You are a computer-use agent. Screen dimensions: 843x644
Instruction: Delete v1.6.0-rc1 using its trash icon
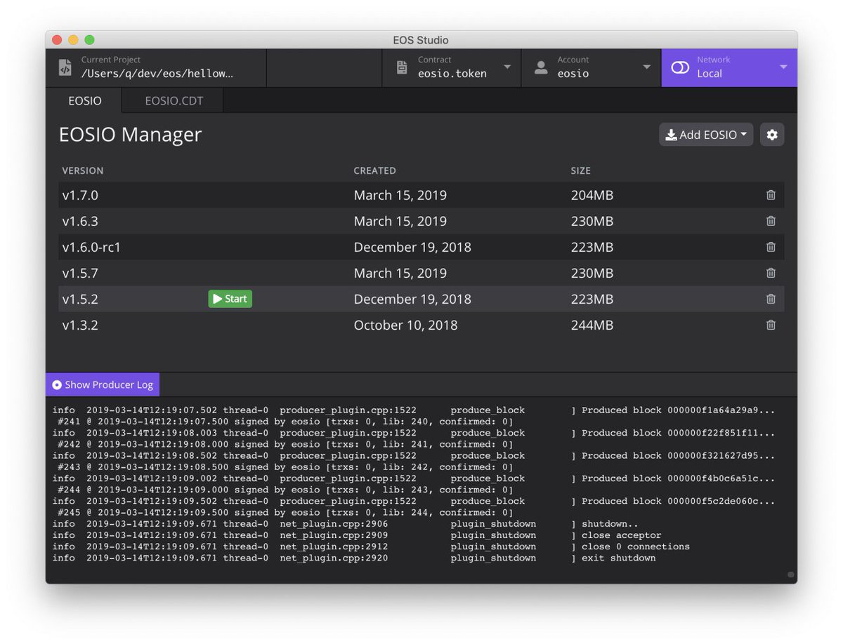(770, 247)
